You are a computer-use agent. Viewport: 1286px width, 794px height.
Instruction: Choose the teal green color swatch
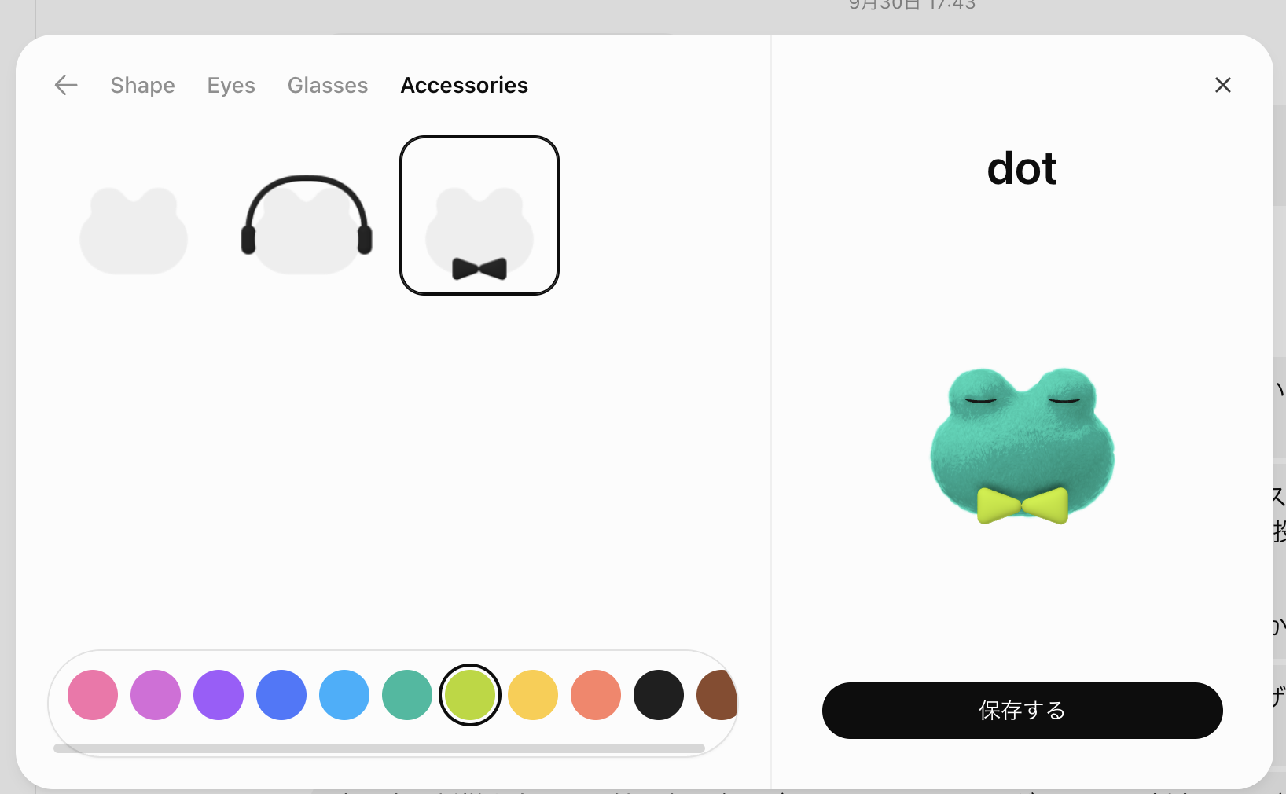(x=407, y=695)
